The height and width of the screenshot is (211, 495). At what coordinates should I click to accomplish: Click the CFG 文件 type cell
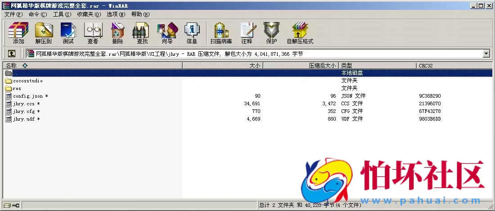pyautogui.click(x=352, y=111)
